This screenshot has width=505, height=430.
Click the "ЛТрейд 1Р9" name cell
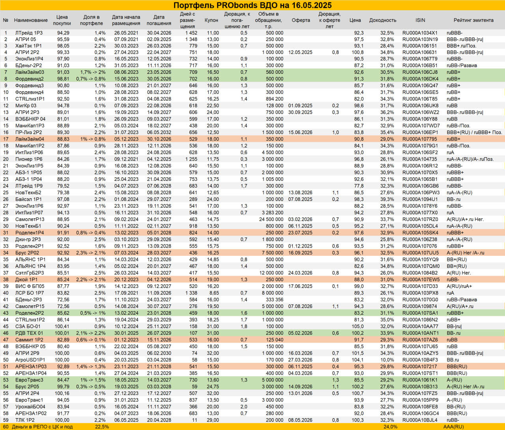[x=29, y=186]
